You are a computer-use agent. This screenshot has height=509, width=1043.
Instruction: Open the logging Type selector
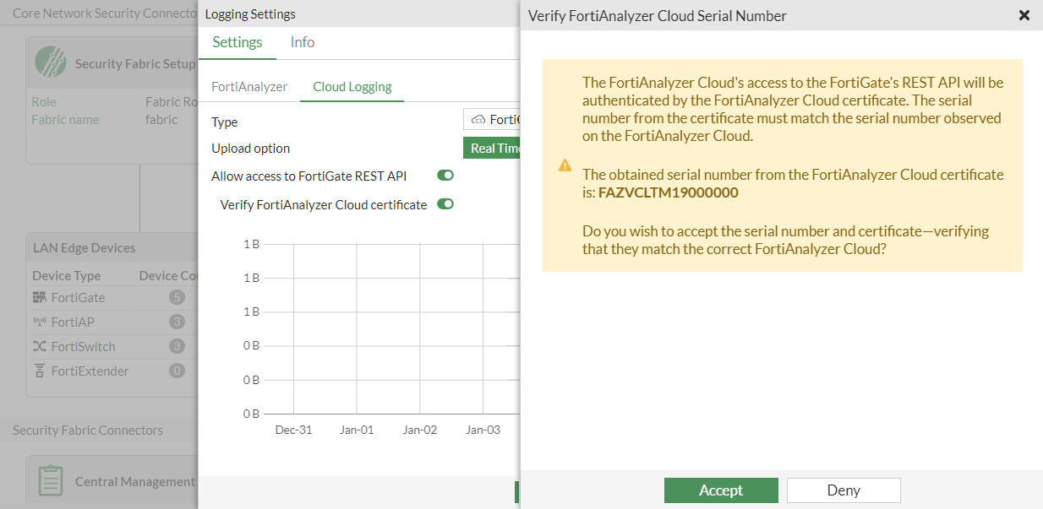click(x=499, y=119)
